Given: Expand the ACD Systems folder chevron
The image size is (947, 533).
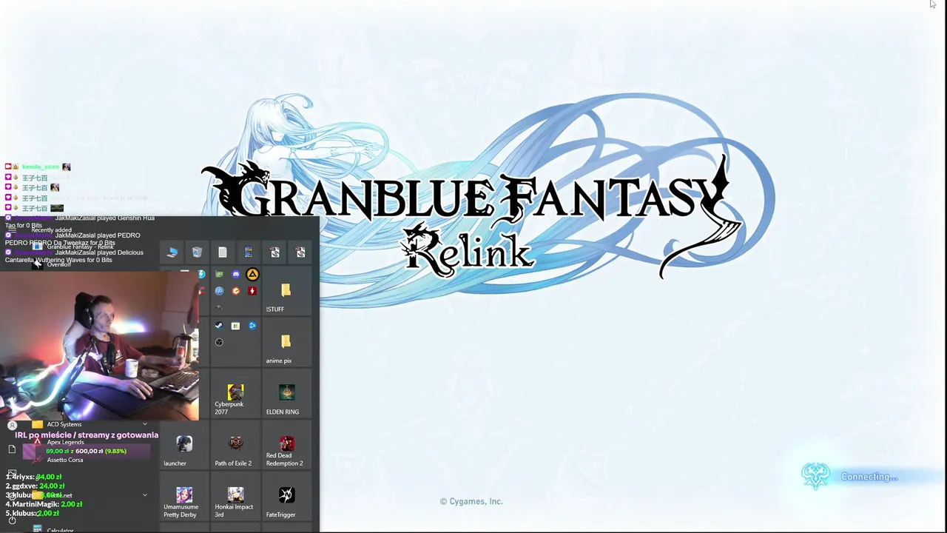Looking at the screenshot, I should (x=144, y=424).
